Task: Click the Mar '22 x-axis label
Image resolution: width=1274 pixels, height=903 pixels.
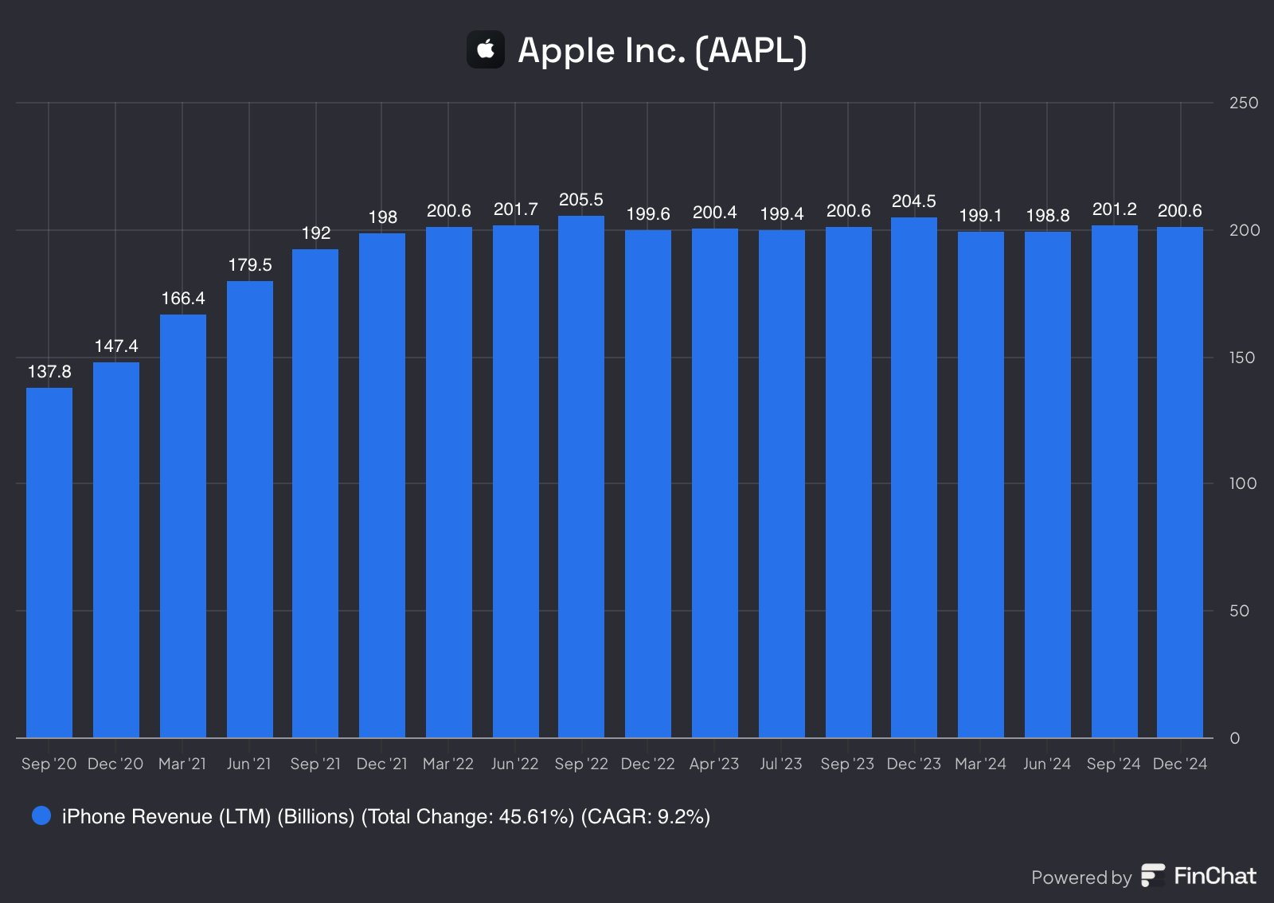Action: pos(448,764)
